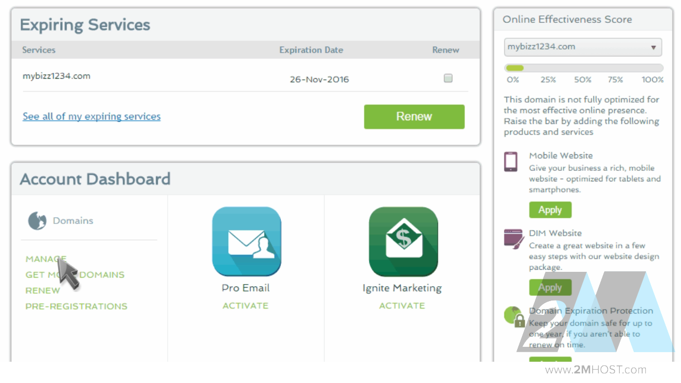The width and height of the screenshot is (681, 383).
Task: Click the Pro Email label
Action: (x=246, y=288)
